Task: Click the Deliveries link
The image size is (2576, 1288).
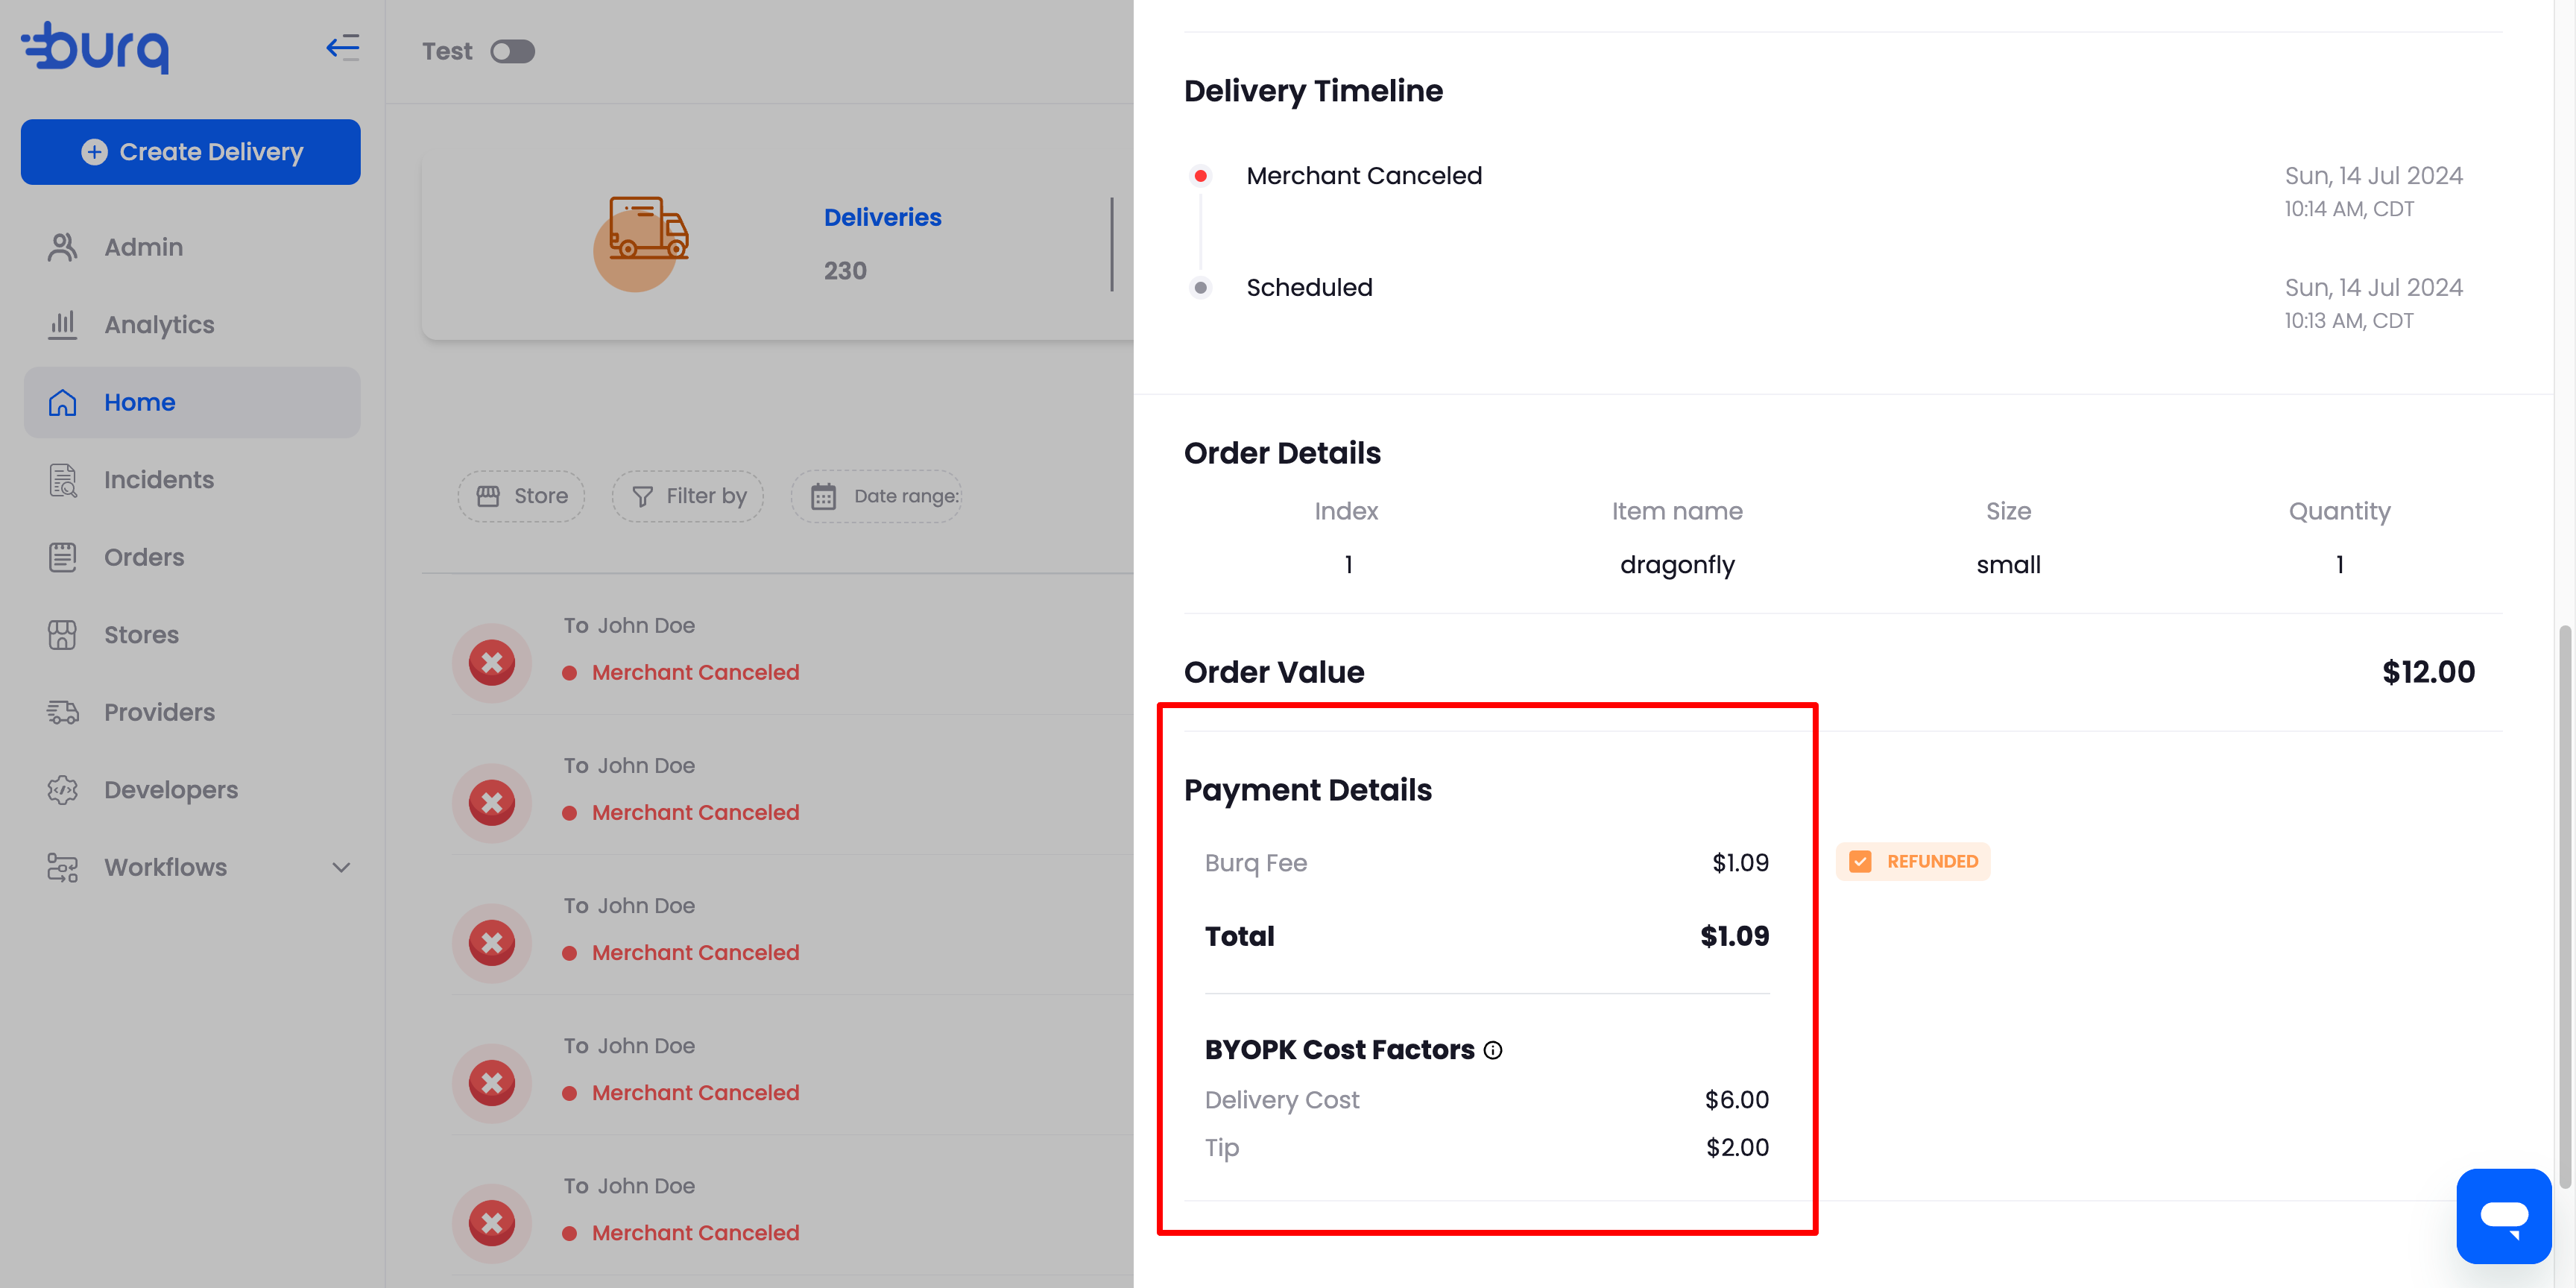Action: (882, 217)
